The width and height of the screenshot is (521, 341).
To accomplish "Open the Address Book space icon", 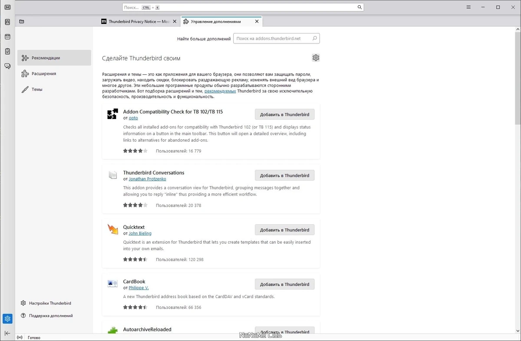I will 7,22.
